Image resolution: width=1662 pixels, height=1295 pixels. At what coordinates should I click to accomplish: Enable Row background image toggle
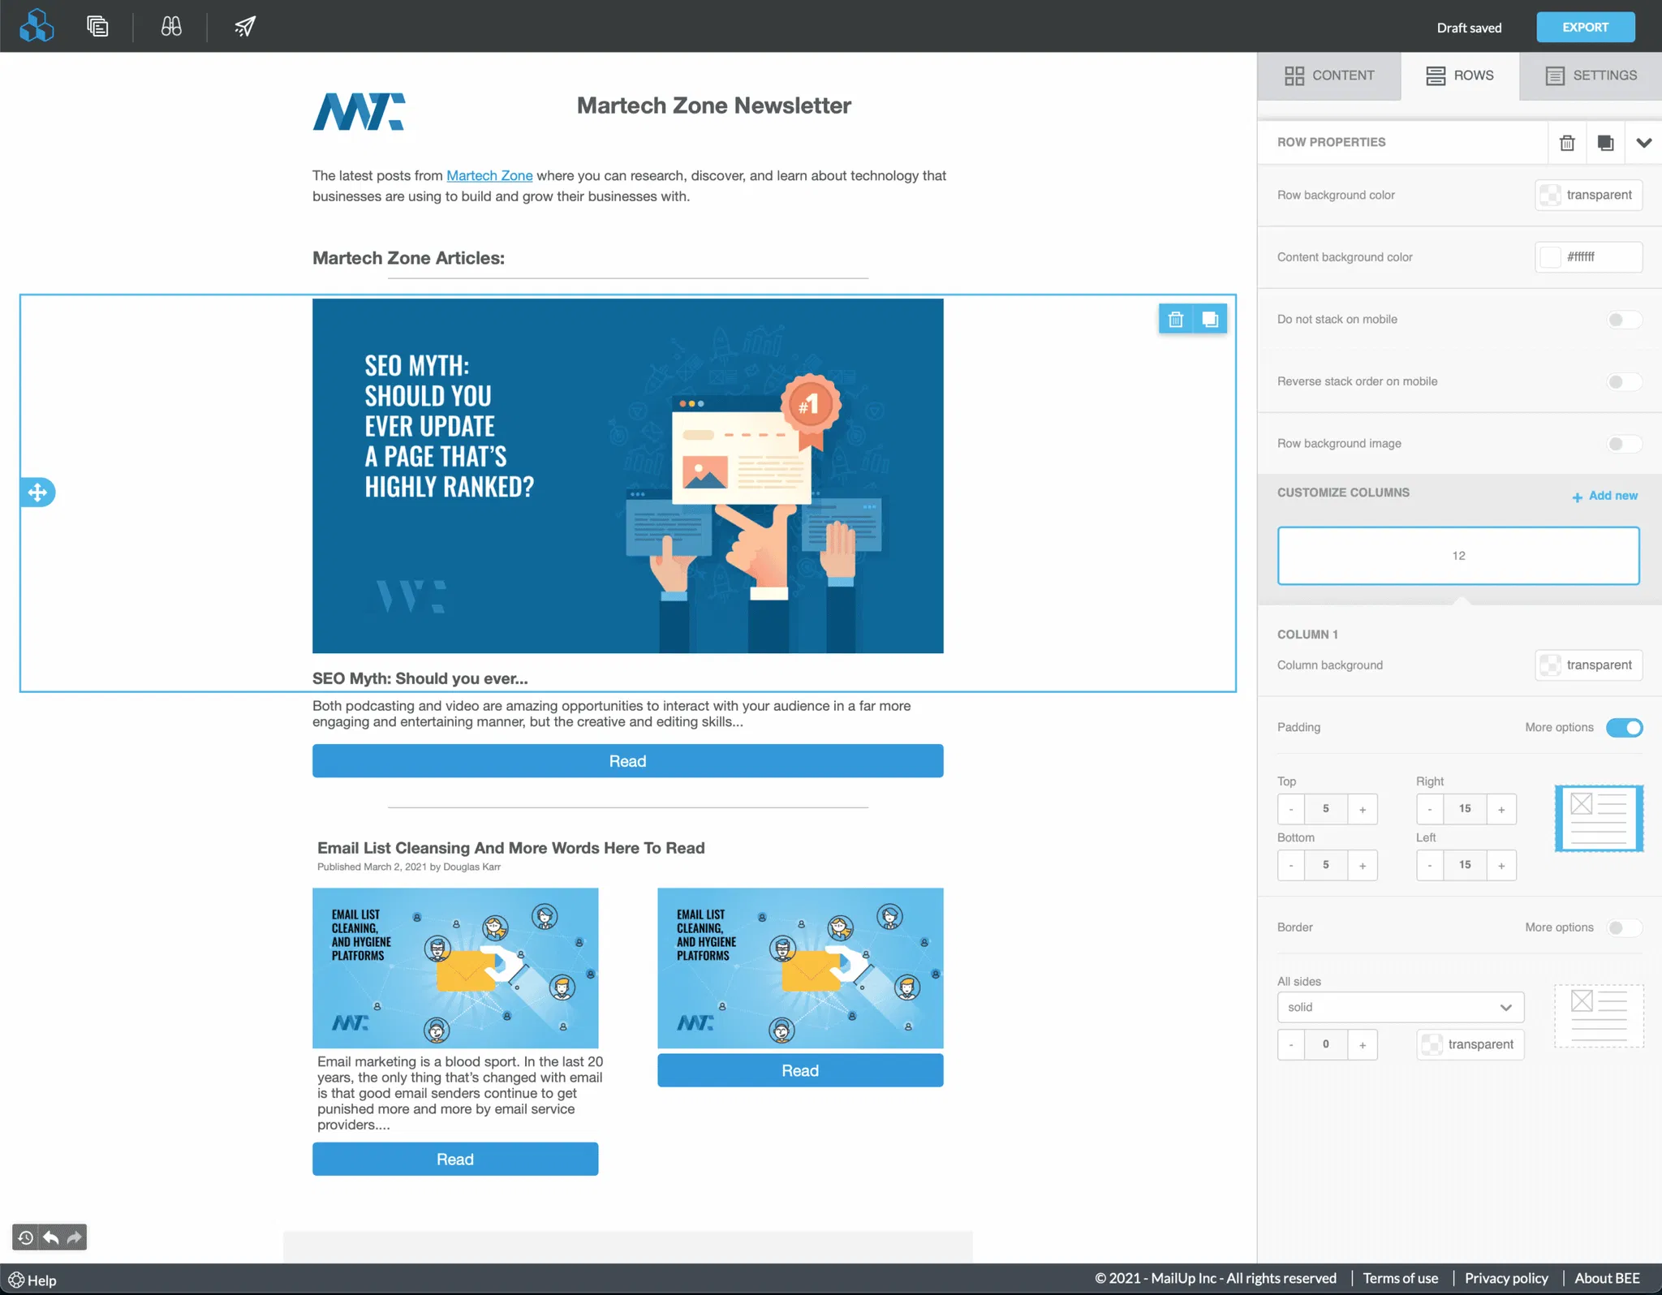tap(1624, 444)
